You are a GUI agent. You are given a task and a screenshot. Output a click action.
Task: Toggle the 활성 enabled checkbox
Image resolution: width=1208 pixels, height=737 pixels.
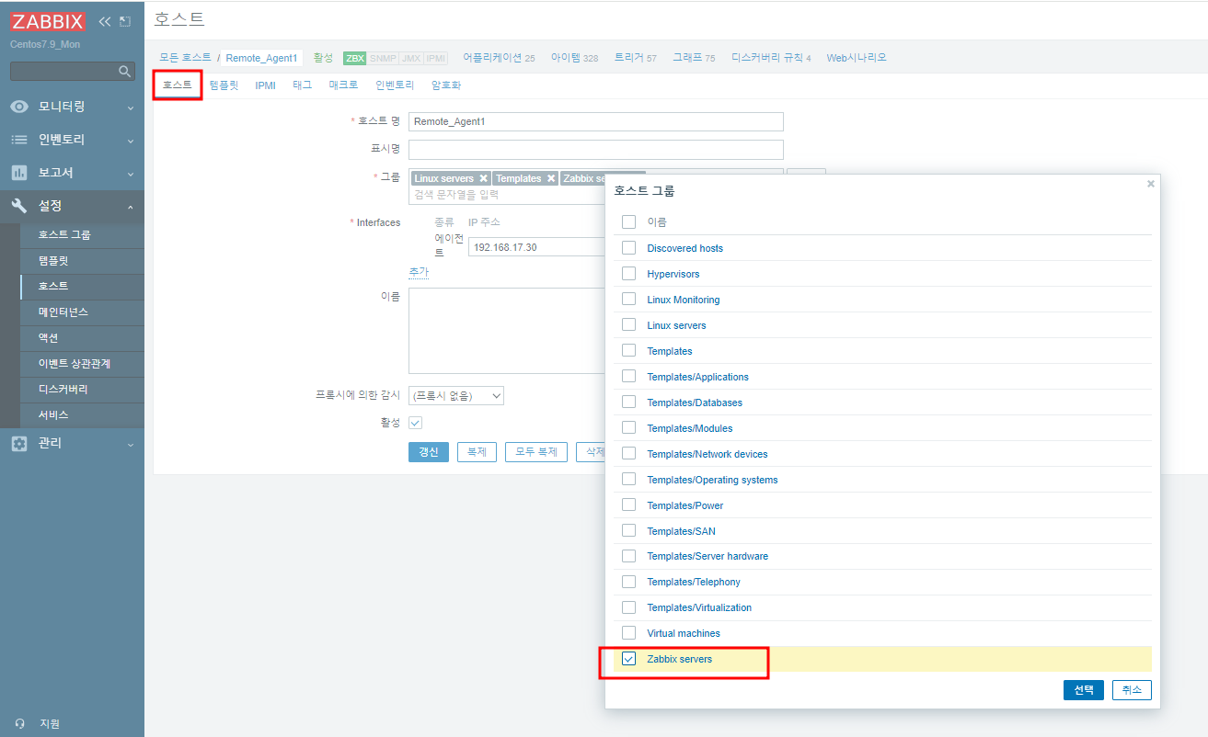pos(415,423)
